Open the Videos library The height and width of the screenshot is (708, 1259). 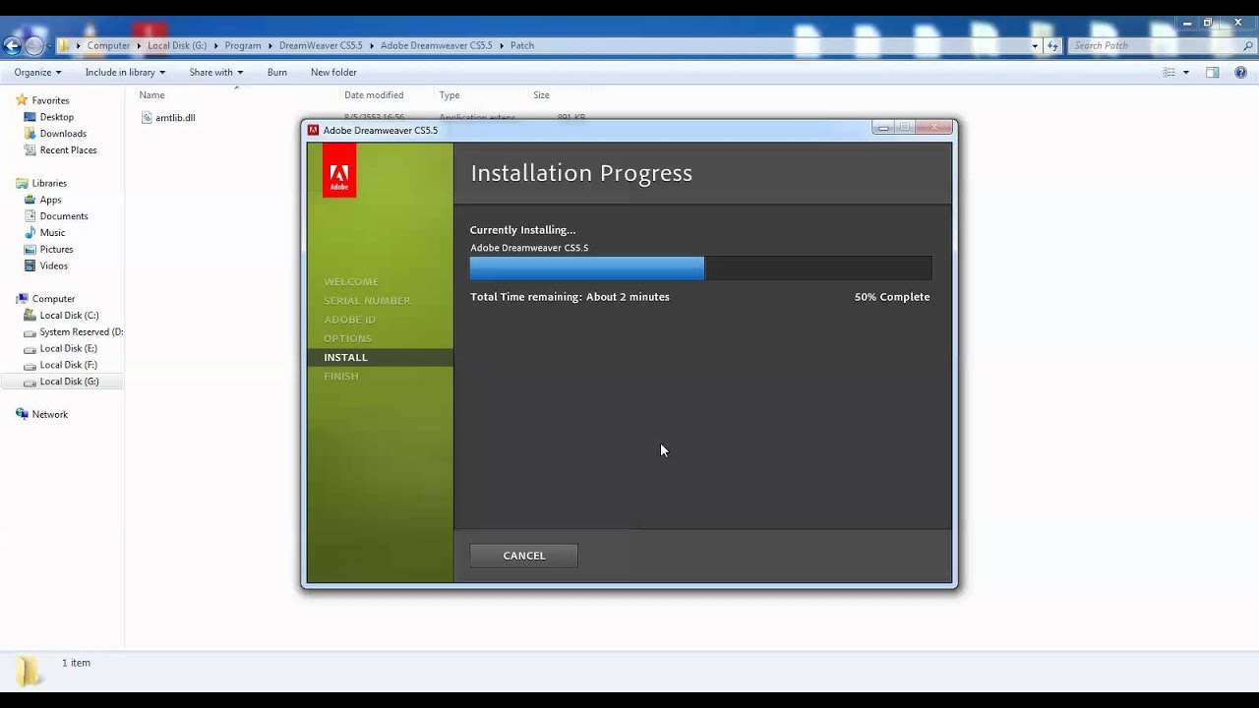[54, 265]
